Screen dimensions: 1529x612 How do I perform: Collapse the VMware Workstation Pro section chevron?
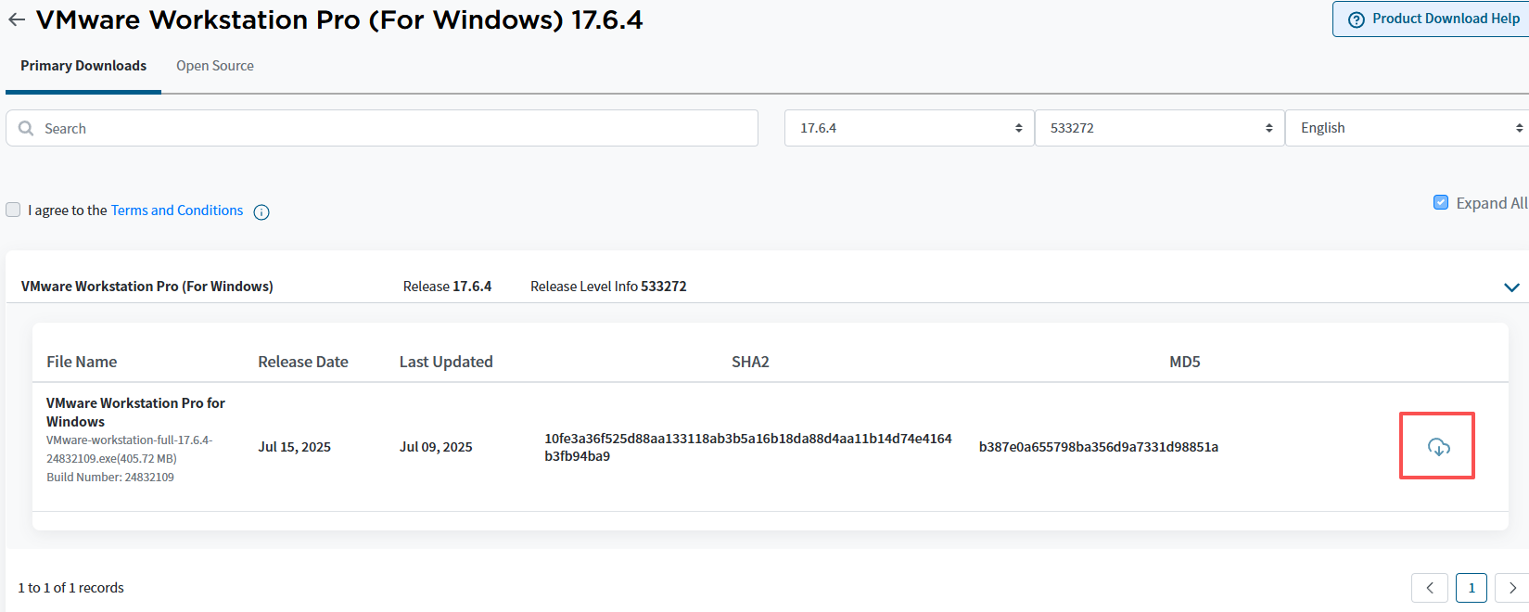point(1511,287)
